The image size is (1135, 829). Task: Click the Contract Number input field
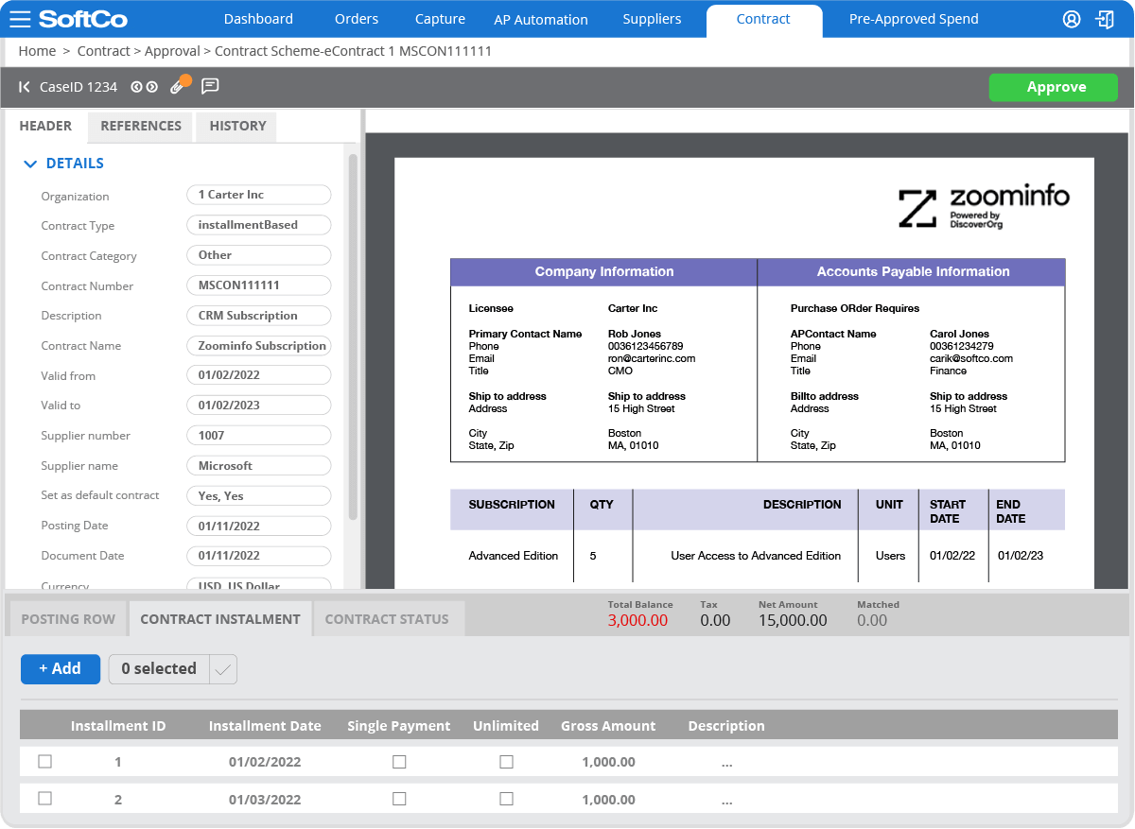point(258,285)
